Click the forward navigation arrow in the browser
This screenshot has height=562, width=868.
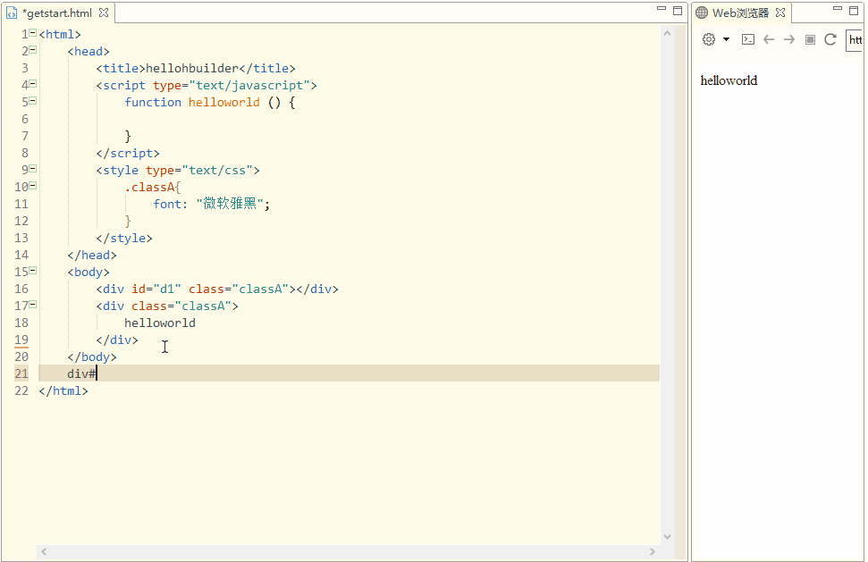coord(788,39)
